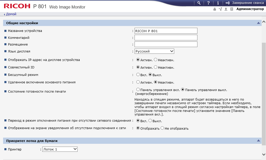Focus the Размещение input field
Screen dimensions: 266x160
166,44
